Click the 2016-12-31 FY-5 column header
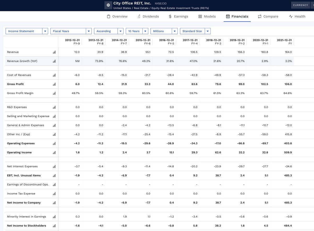Image resolution: width=314 pixels, height=231 pixels. pyautogui.click(x=166, y=42)
